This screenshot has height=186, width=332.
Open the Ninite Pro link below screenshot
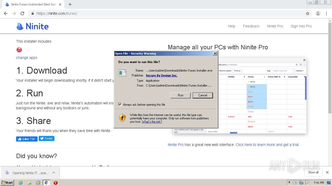pos(176,145)
